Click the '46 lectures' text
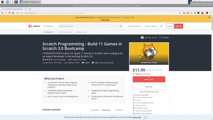Screen dimensions: 213x120 106,110
